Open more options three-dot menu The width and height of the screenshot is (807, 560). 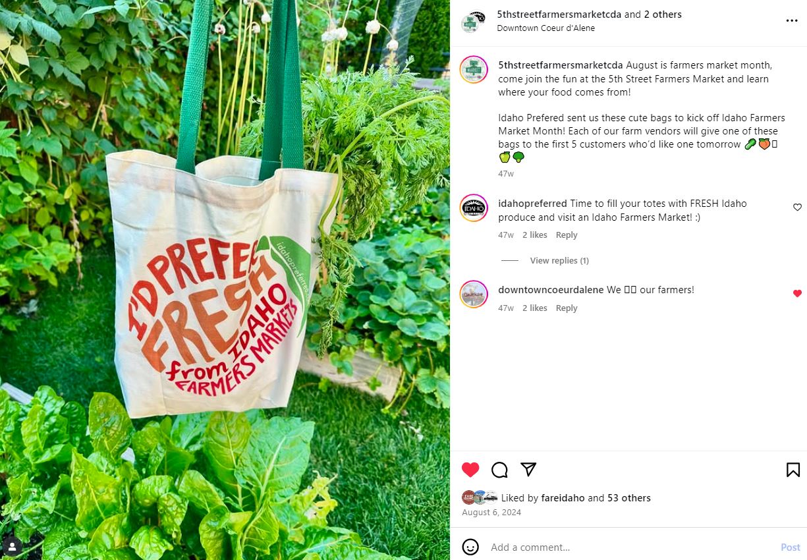[x=792, y=21]
